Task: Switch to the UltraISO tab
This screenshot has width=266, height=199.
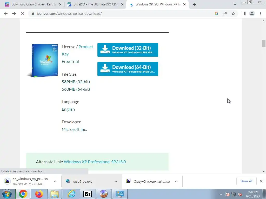Action: 96,4
